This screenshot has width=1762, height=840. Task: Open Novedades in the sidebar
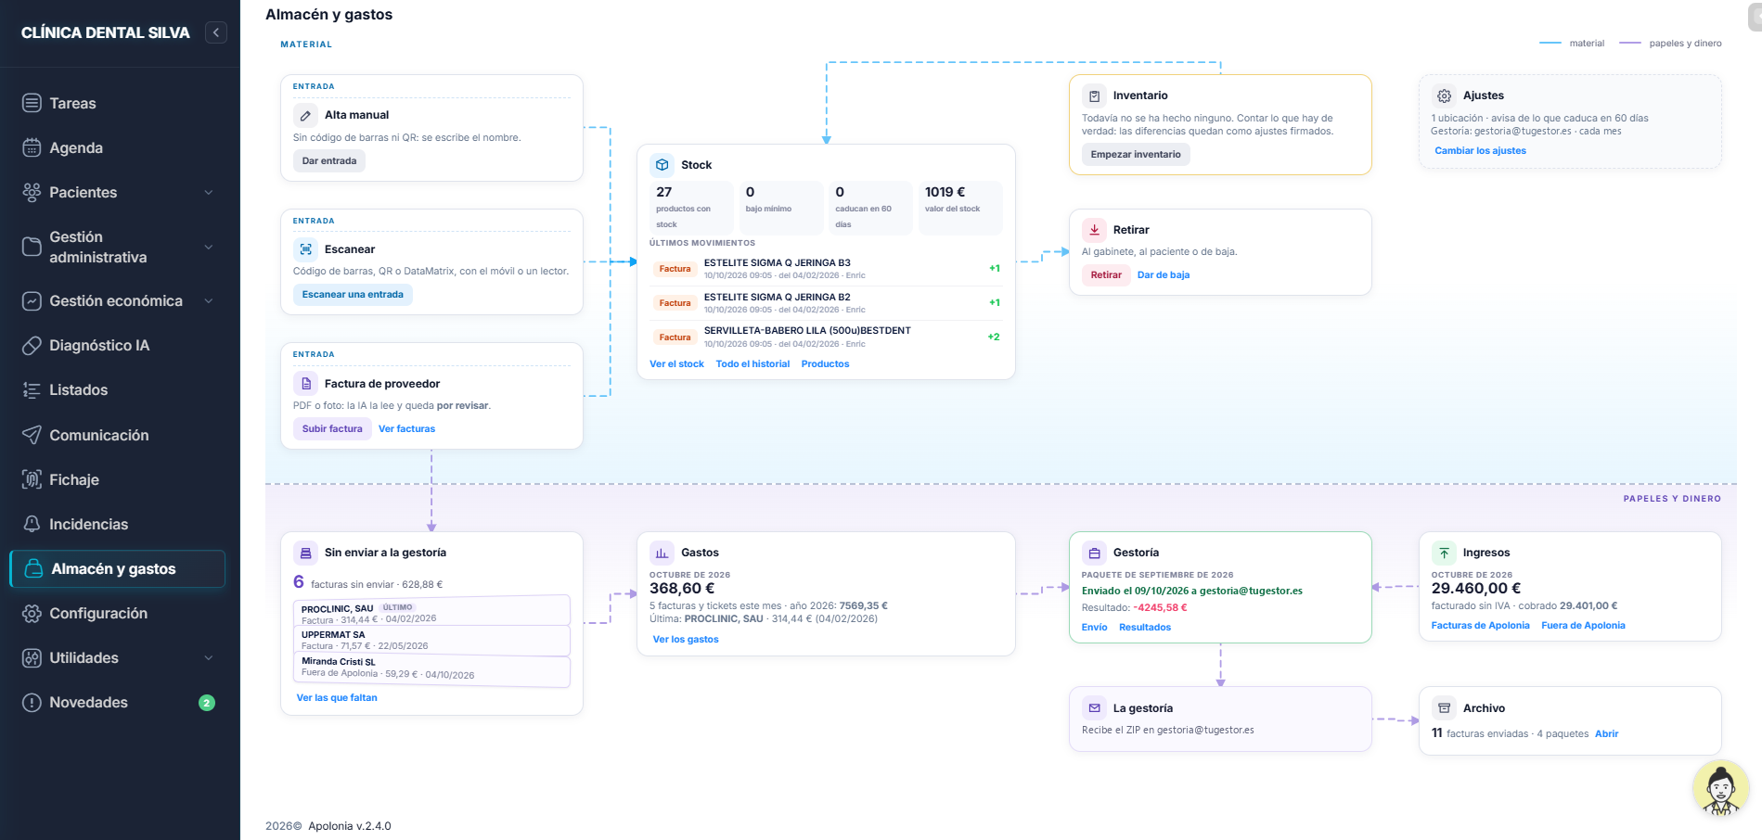[x=118, y=703]
